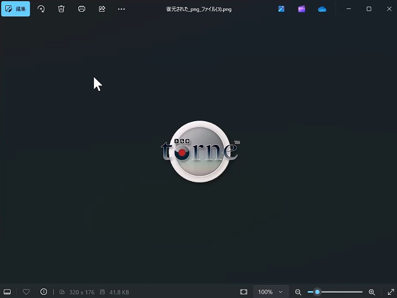This screenshot has width=397, height=298.
Task: Open the purple Clipchamp video icon
Action: pos(302,9)
